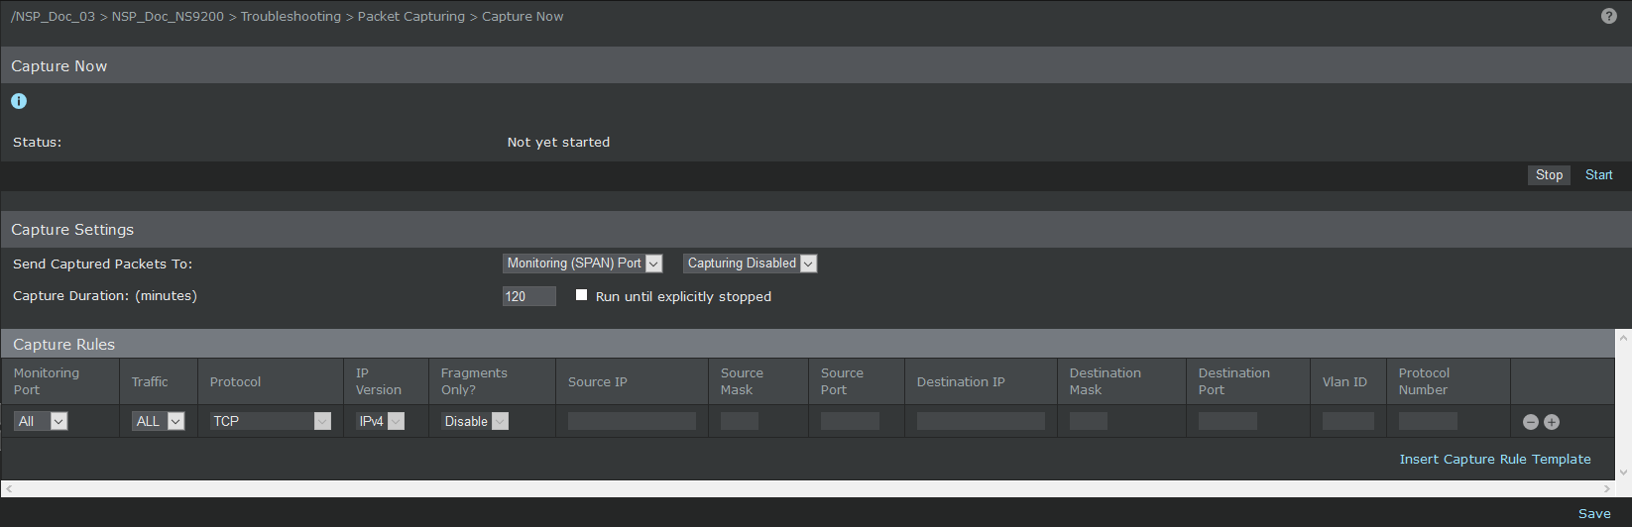Click the Stop button
Screen dimensions: 1632x527
click(1549, 175)
